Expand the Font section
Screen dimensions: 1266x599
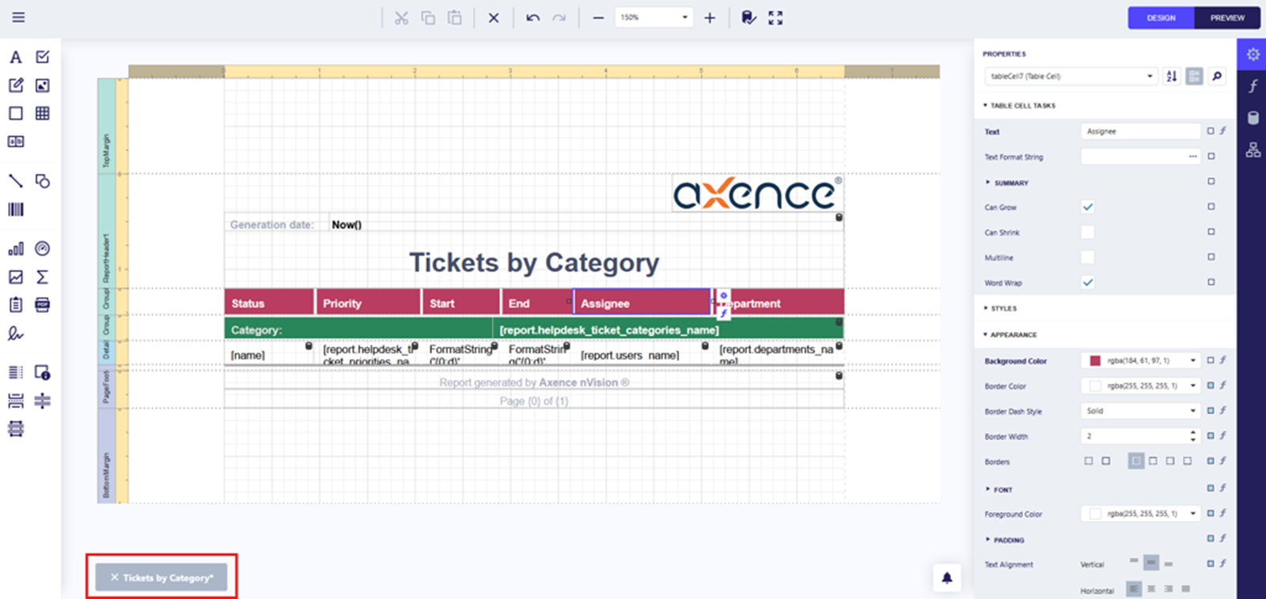(1003, 490)
